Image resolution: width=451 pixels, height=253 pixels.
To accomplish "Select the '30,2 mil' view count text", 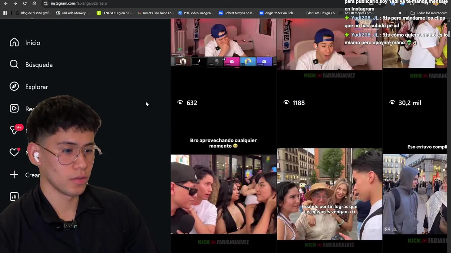I will 410,103.
